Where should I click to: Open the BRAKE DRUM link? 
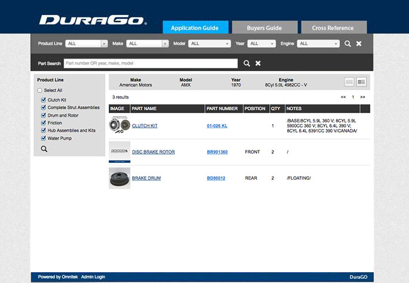(x=146, y=178)
